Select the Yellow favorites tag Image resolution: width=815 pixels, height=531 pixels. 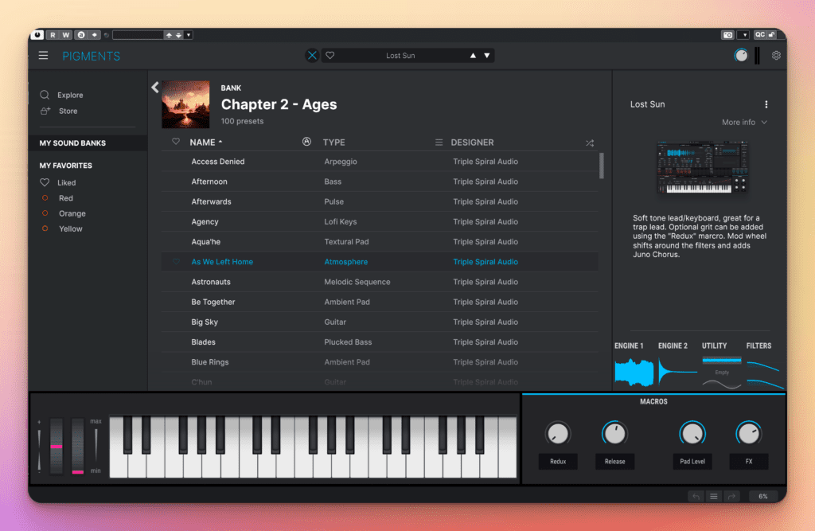70,228
